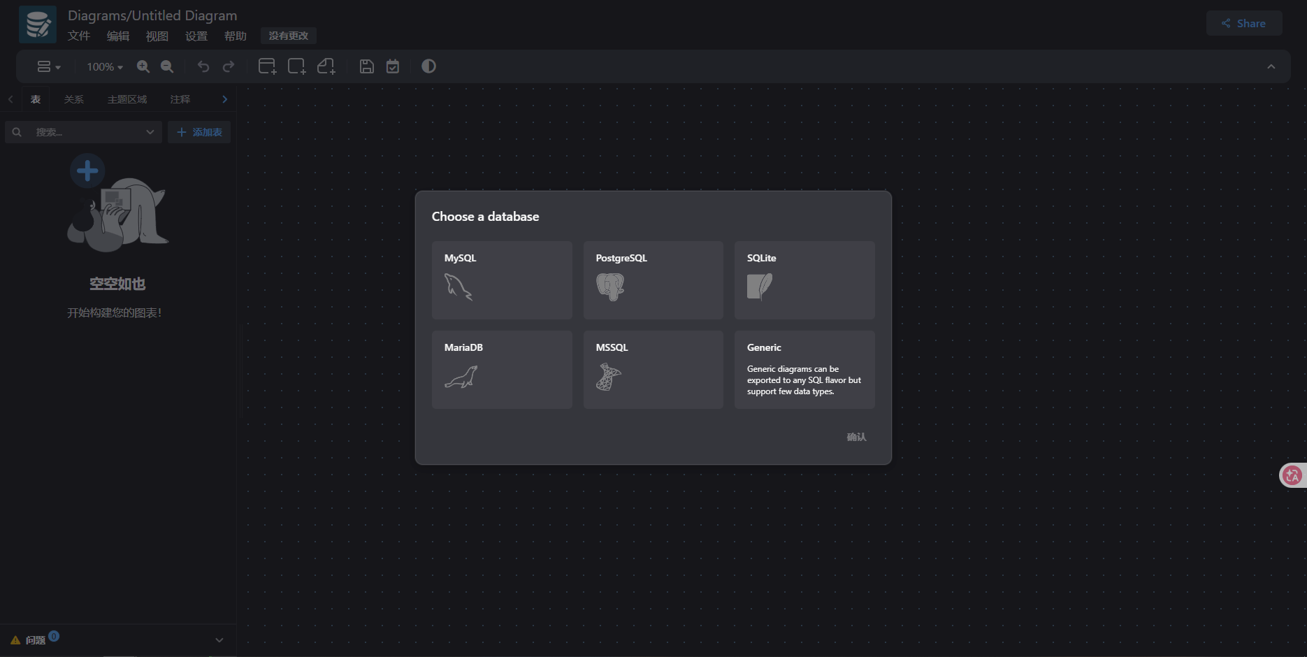Click the Share button
Viewport: 1307px width, 657px height.
coord(1243,23)
